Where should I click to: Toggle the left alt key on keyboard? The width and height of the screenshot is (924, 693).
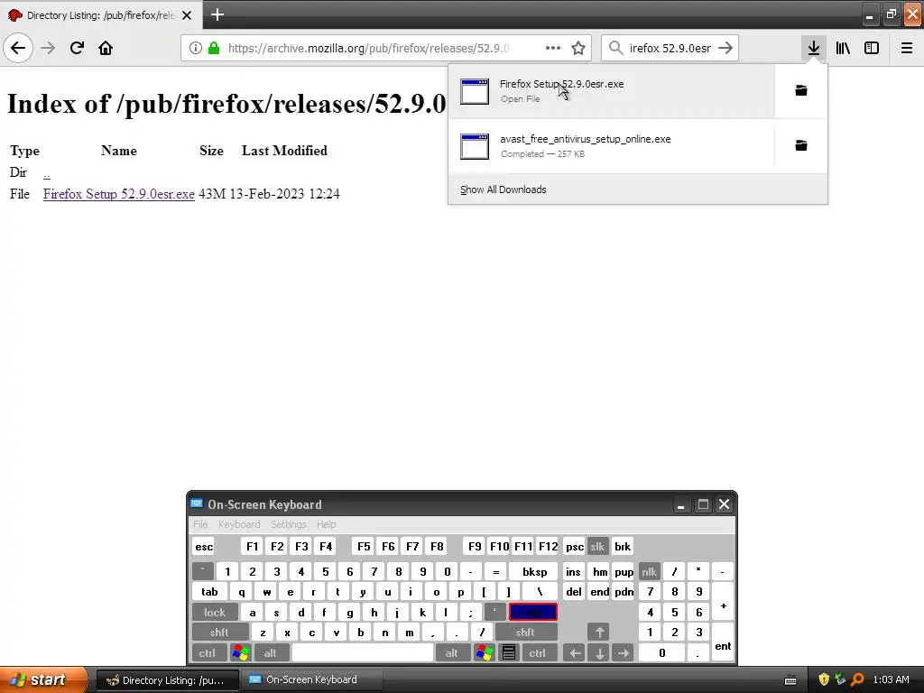coord(271,653)
